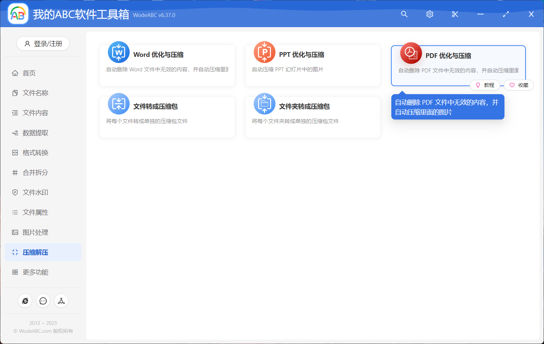Open the PPT 优化与压缩 tool icon
This screenshot has height=344, width=544.
pos(264,52)
